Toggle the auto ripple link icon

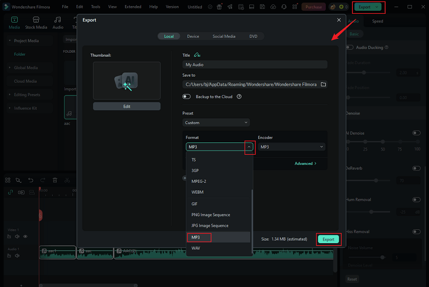point(10,193)
